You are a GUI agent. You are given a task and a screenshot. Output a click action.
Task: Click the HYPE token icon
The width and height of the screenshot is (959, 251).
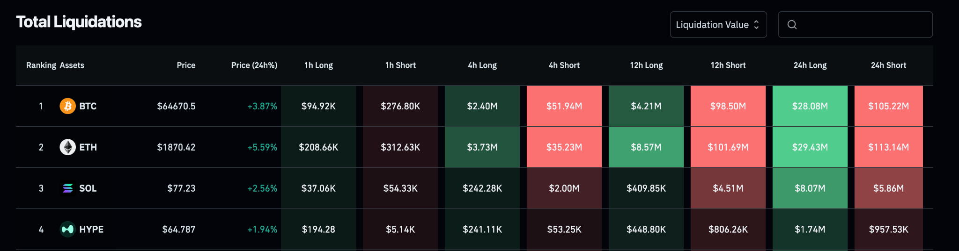click(x=67, y=229)
